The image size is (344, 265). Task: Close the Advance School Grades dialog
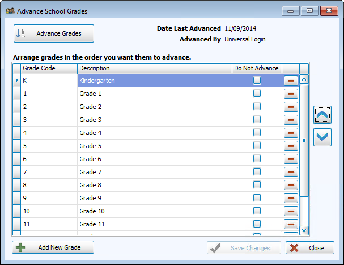[309, 248]
